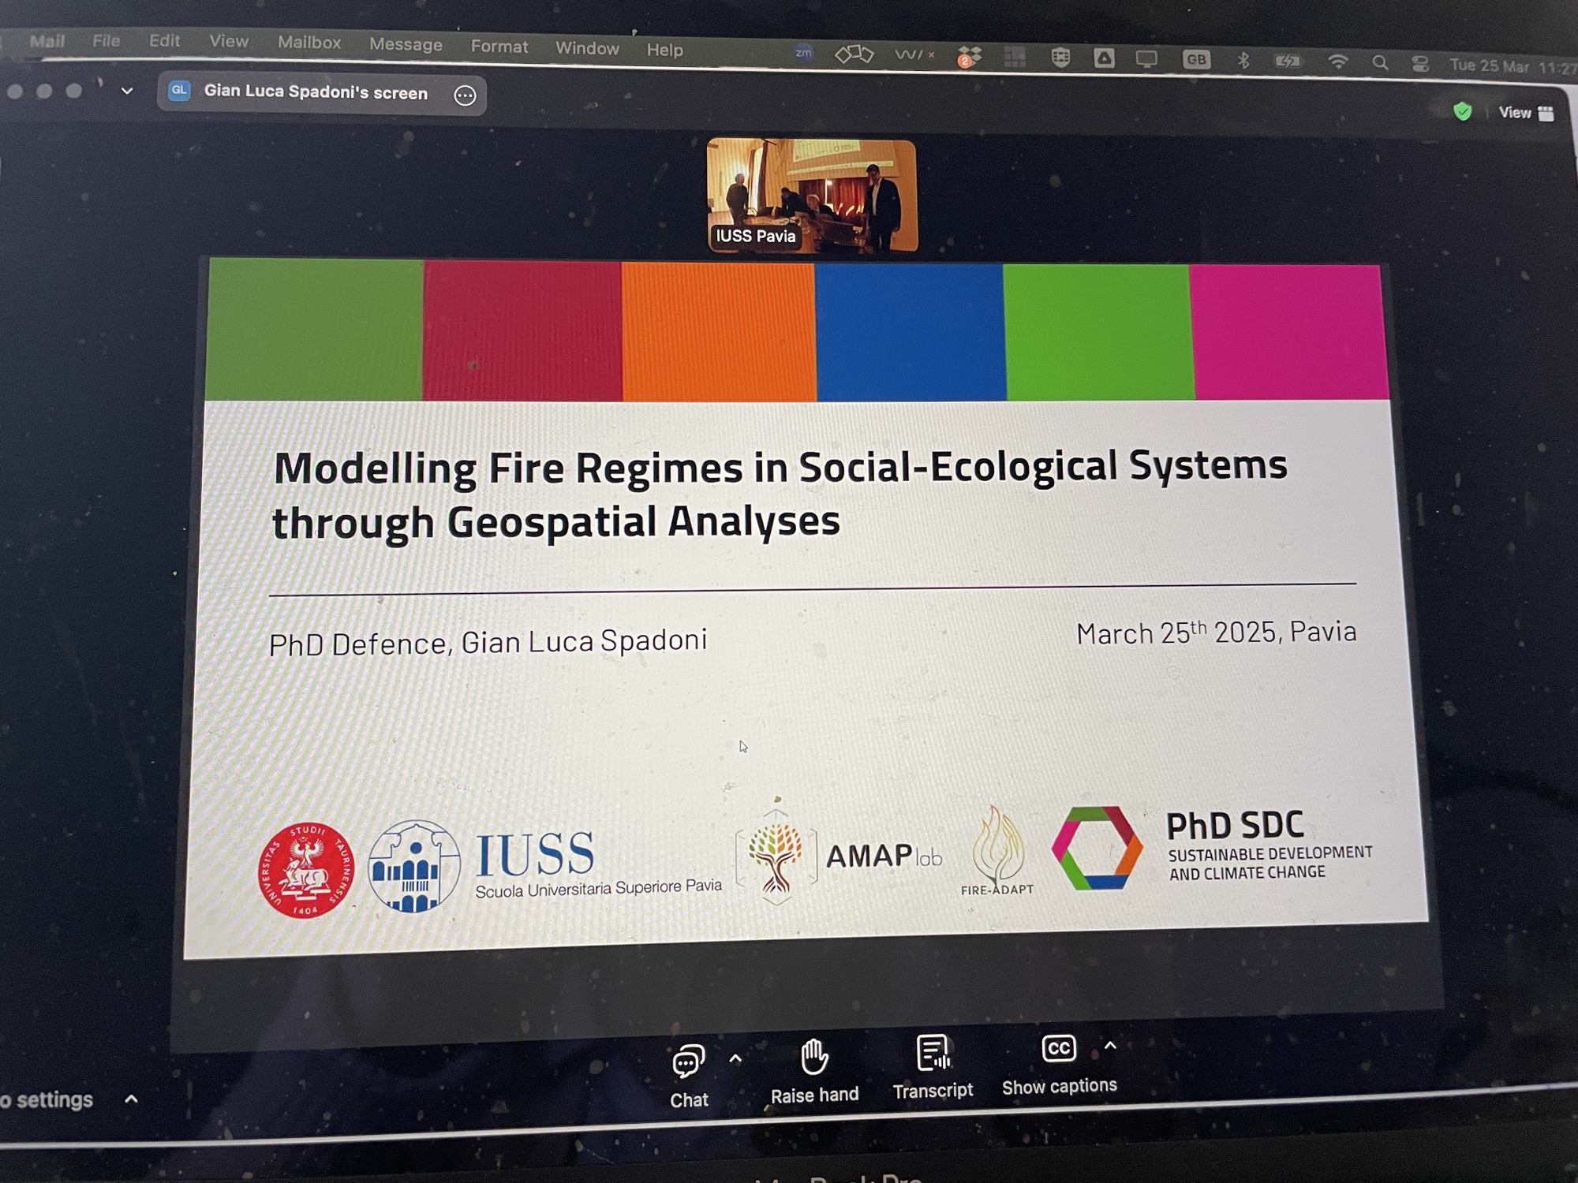Open the Chat panel icon
Screen dimensions: 1578x1183
688,1062
